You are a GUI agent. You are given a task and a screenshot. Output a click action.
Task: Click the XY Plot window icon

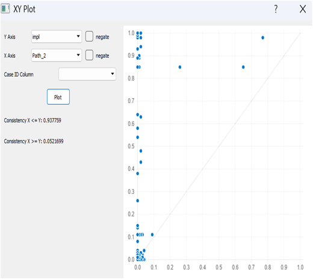click(x=5, y=9)
